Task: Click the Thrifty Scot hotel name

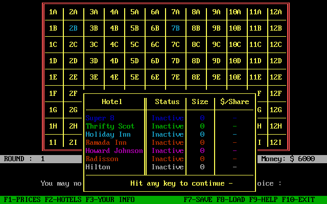Action: point(110,126)
